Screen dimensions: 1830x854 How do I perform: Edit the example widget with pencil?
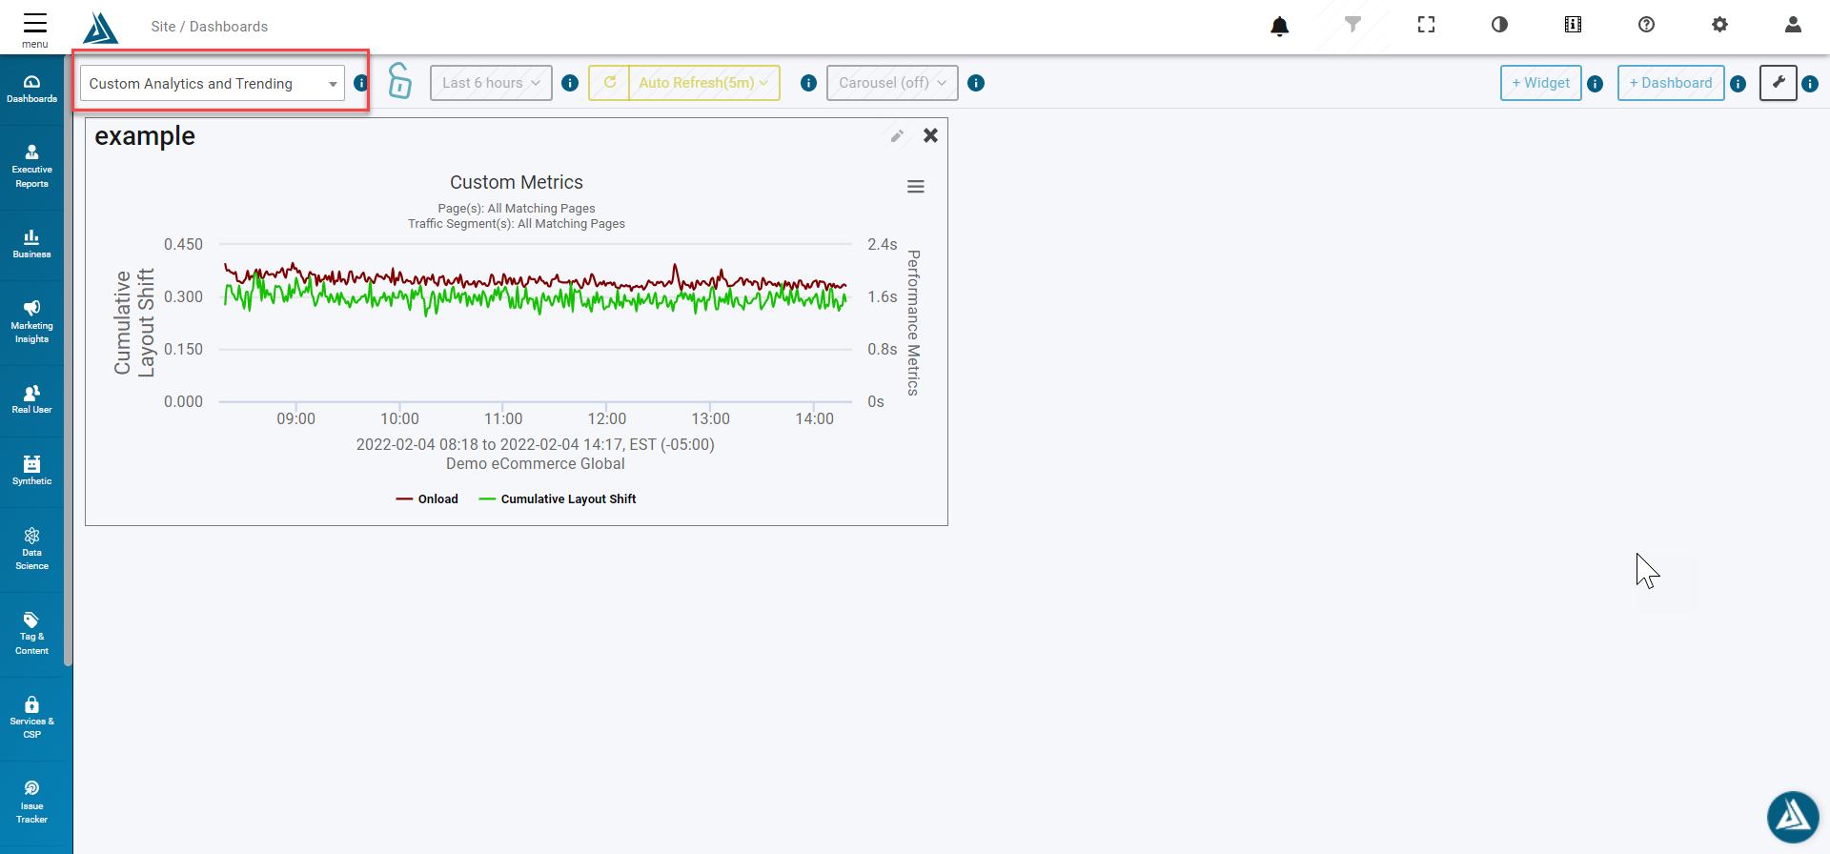pos(897,136)
